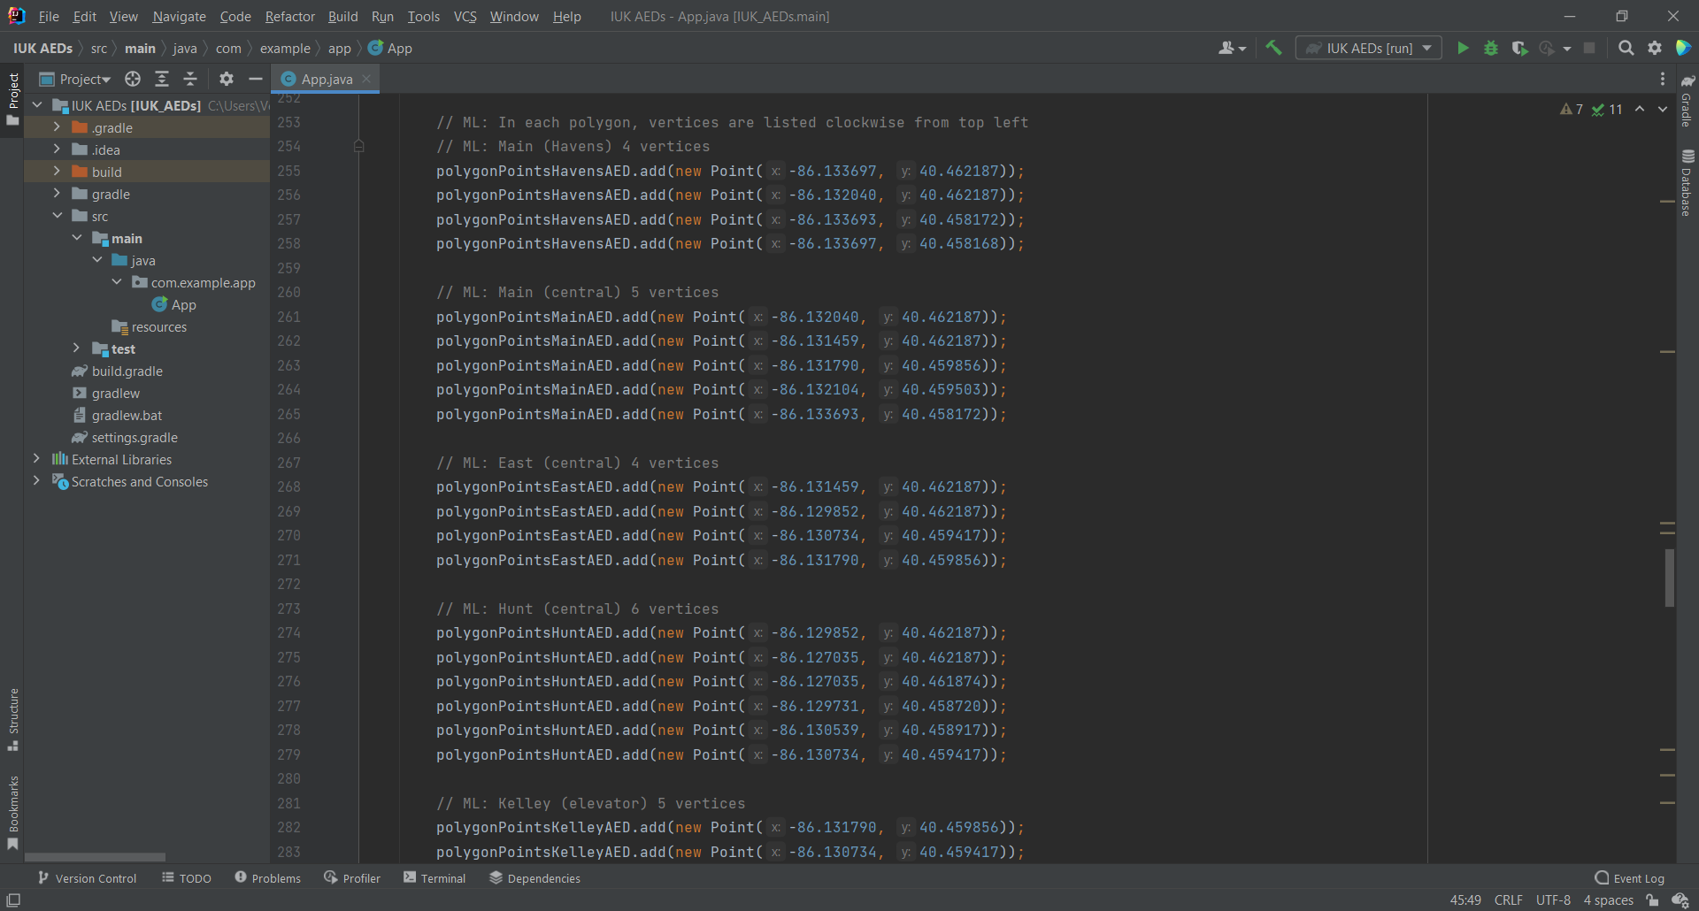Run the IUK AEDs configuration
Viewport: 1699px width, 911px height.
pos(1463,49)
